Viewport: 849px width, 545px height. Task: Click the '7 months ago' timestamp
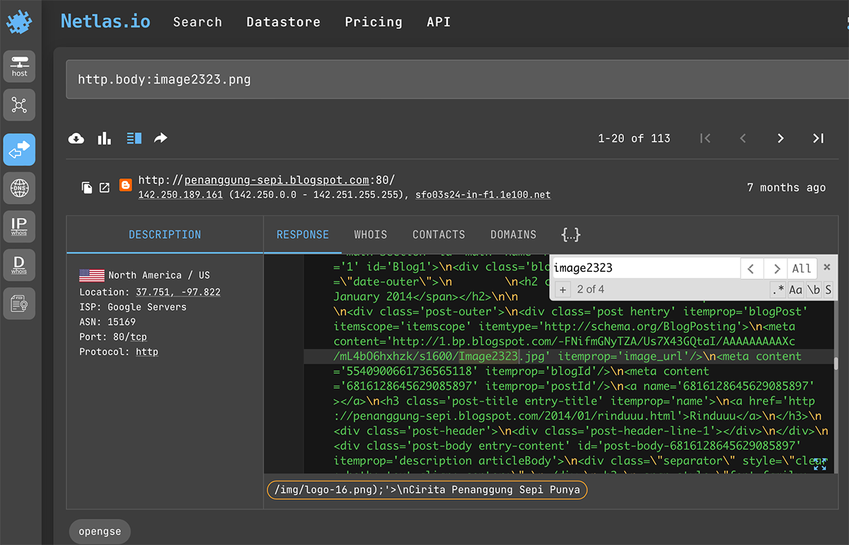[x=786, y=188]
